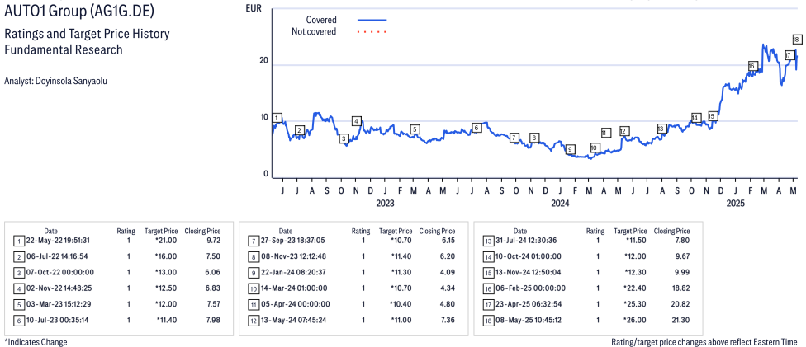Viewport: 806px width, 347px height.
Task: Select chart marker 15 near November 2024
Action: (x=712, y=116)
